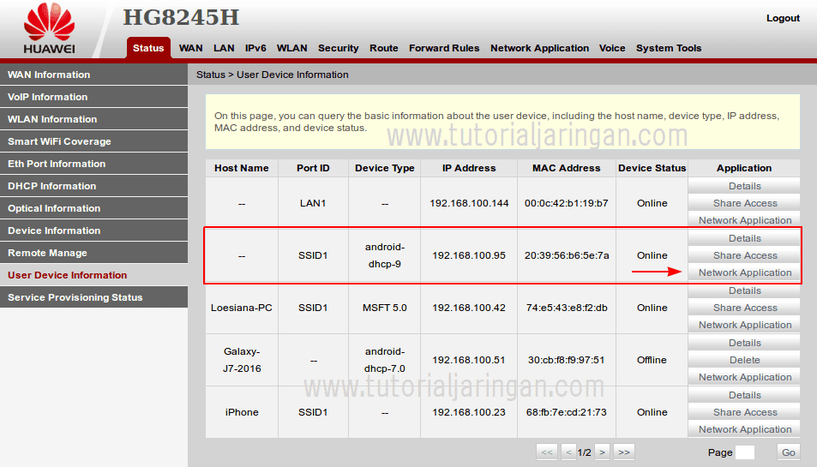This screenshot has width=817, height=467.
Task: Open the Network Application top tab
Action: point(539,48)
